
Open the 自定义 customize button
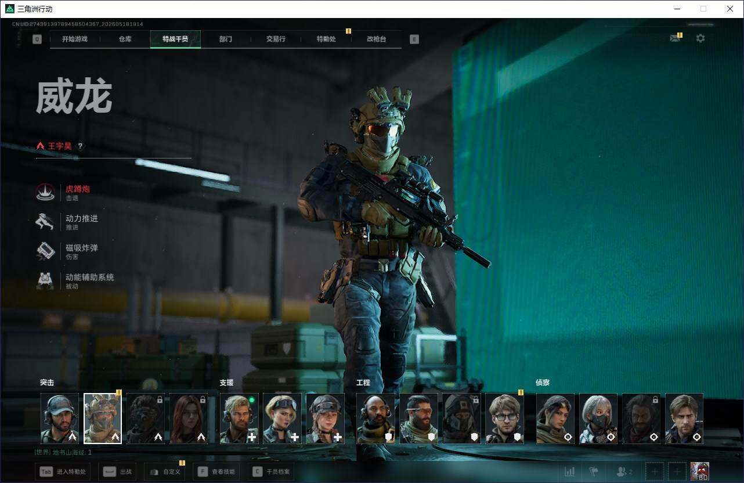coord(165,472)
